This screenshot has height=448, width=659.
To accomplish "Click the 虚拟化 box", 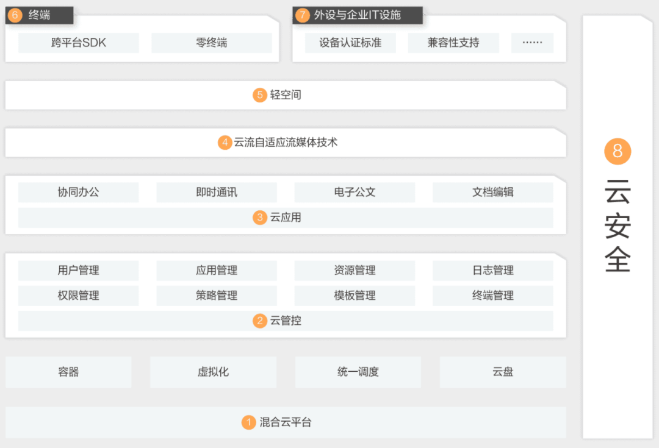I will (x=213, y=372).
